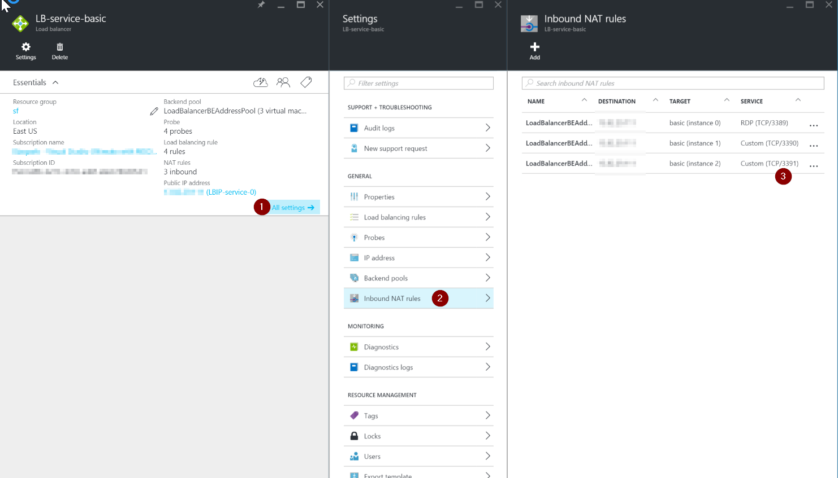Click the Search inbound NAT rules box
The width and height of the screenshot is (838, 478).
(x=673, y=83)
